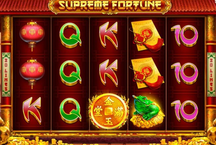Click the Supreme Fortune title banner
This screenshot has width=216, height=145.
coord(110,6)
